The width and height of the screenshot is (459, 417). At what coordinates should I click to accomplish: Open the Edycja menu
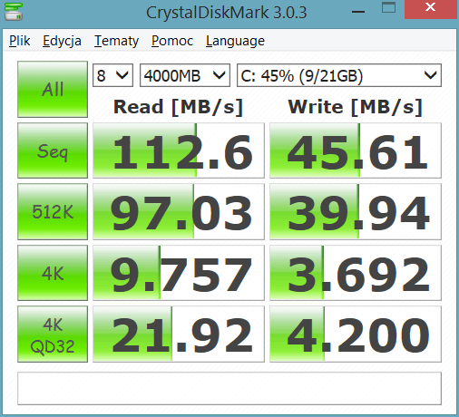coord(62,41)
